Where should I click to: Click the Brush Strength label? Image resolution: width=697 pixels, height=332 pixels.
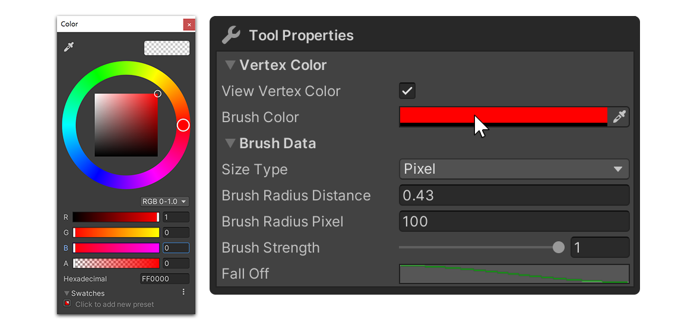tap(271, 248)
